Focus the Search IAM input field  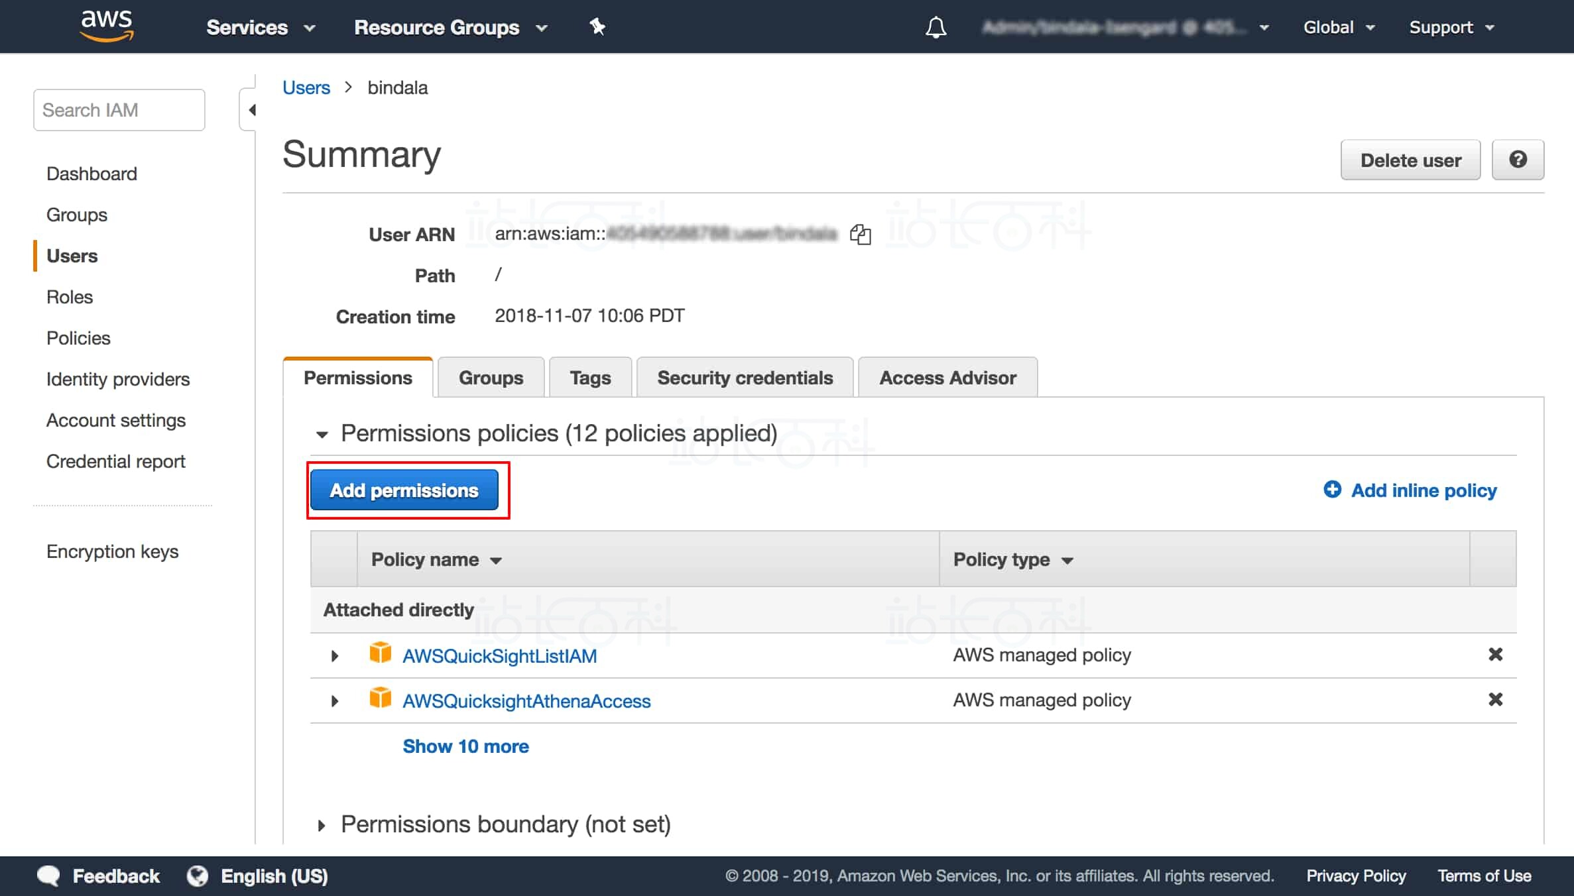(x=119, y=110)
